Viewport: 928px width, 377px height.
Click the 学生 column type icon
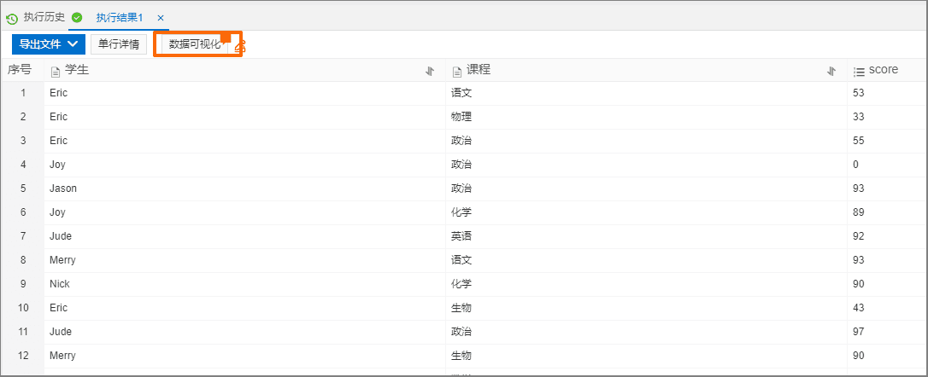point(56,72)
